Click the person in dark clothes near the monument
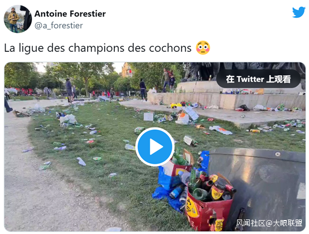The height and width of the screenshot is (234, 309). (143, 89)
